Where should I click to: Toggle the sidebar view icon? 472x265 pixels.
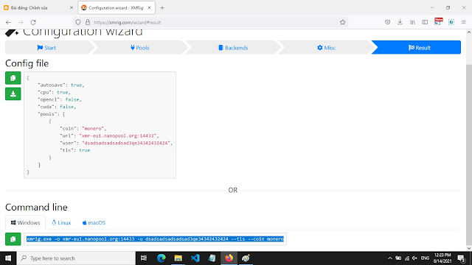tap(425, 22)
